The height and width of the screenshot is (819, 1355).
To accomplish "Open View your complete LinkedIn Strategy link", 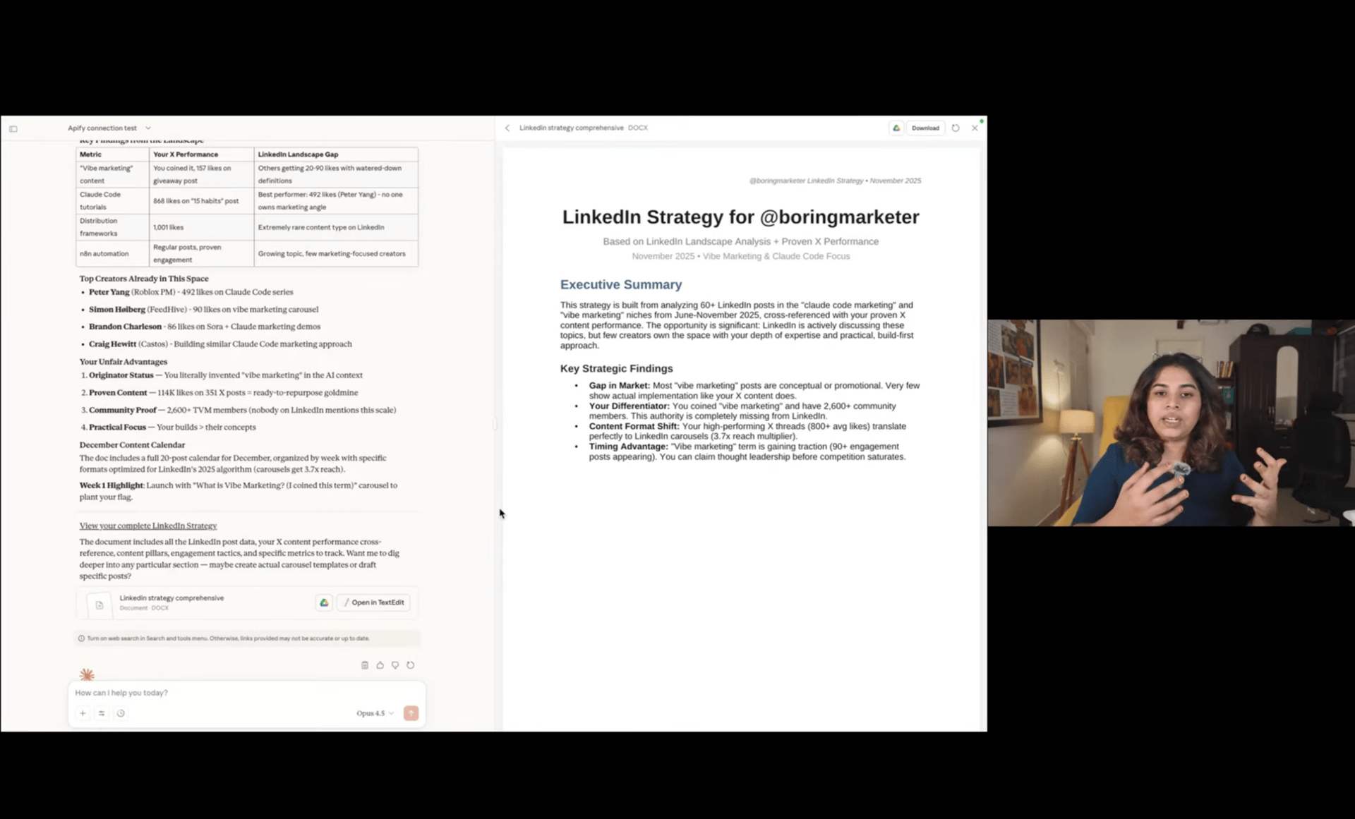I will pos(148,526).
